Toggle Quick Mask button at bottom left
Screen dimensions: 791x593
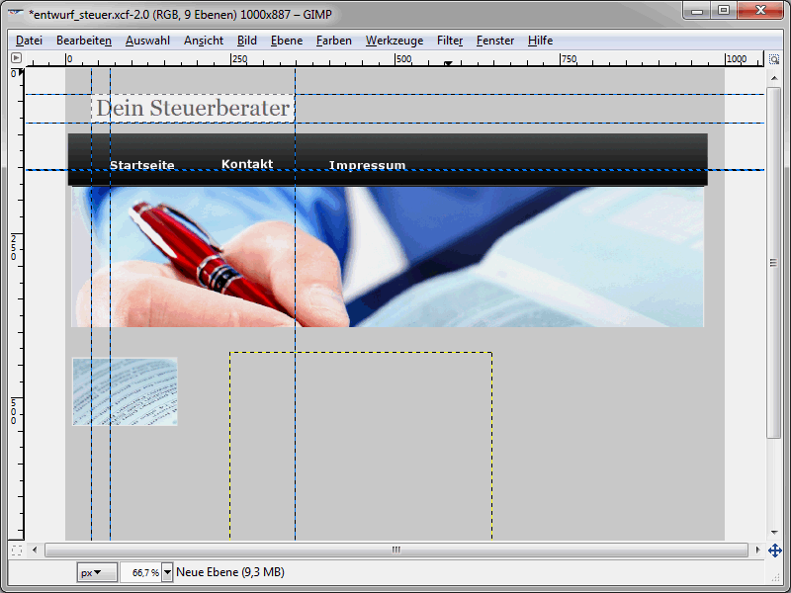point(16,551)
